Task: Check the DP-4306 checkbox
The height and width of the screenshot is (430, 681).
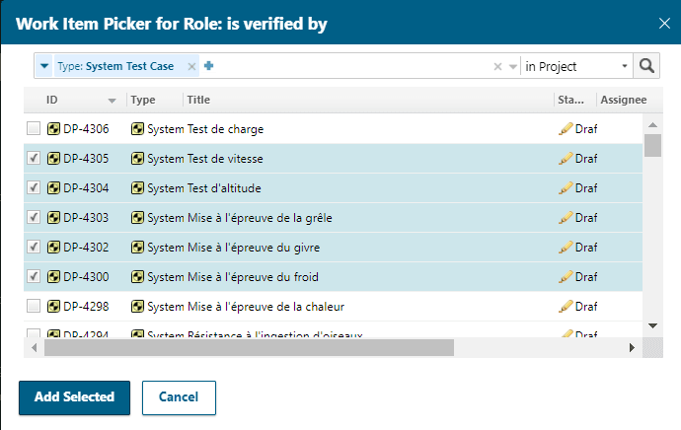Action: 34,128
